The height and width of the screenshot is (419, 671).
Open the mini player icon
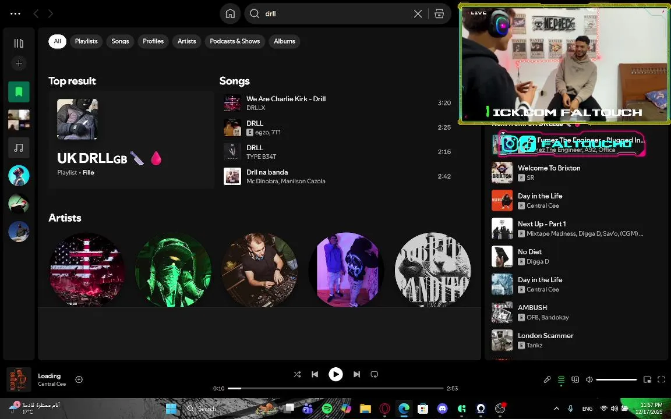click(647, 379)
